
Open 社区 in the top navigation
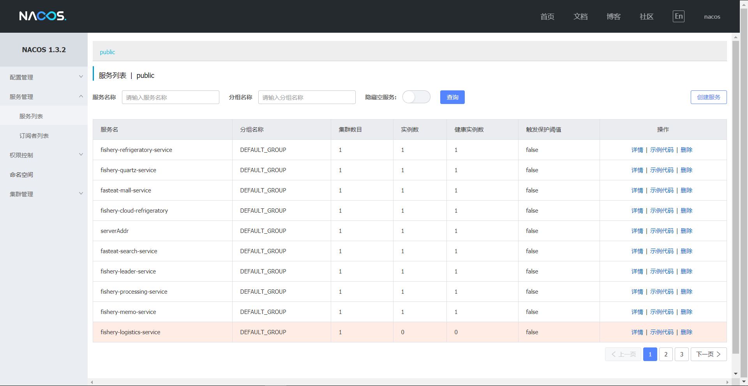coord(647,16)
